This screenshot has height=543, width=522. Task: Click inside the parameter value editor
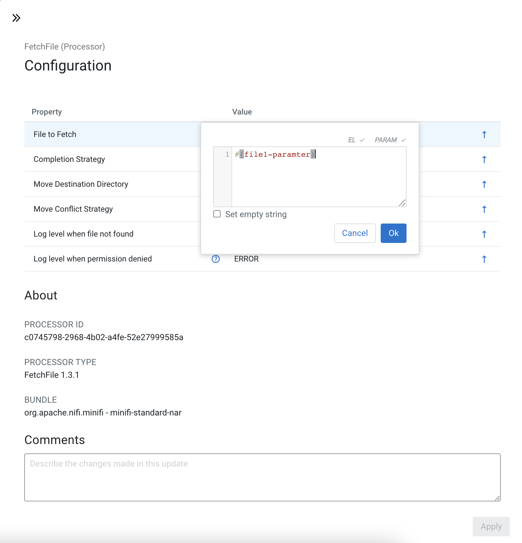318,179
